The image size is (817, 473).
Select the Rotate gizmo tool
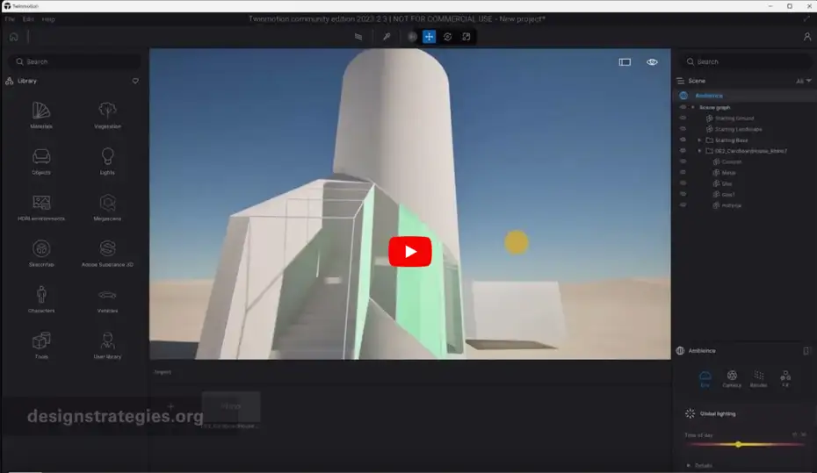point(447,37)
